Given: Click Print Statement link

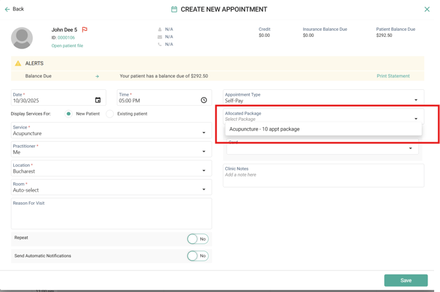Looking at the screenshot, I should [393, 76].
